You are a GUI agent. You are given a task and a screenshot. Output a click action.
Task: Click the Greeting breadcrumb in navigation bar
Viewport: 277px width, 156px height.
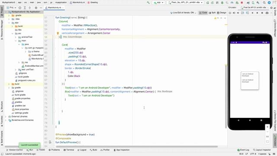(x=93, y=3)
